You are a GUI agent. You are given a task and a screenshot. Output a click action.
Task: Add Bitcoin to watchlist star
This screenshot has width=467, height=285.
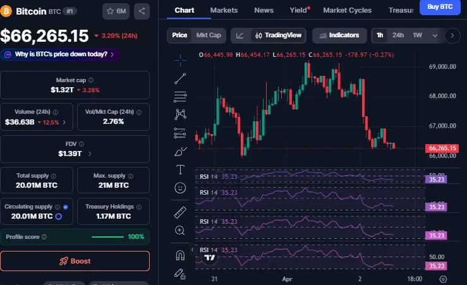point(116,11)
